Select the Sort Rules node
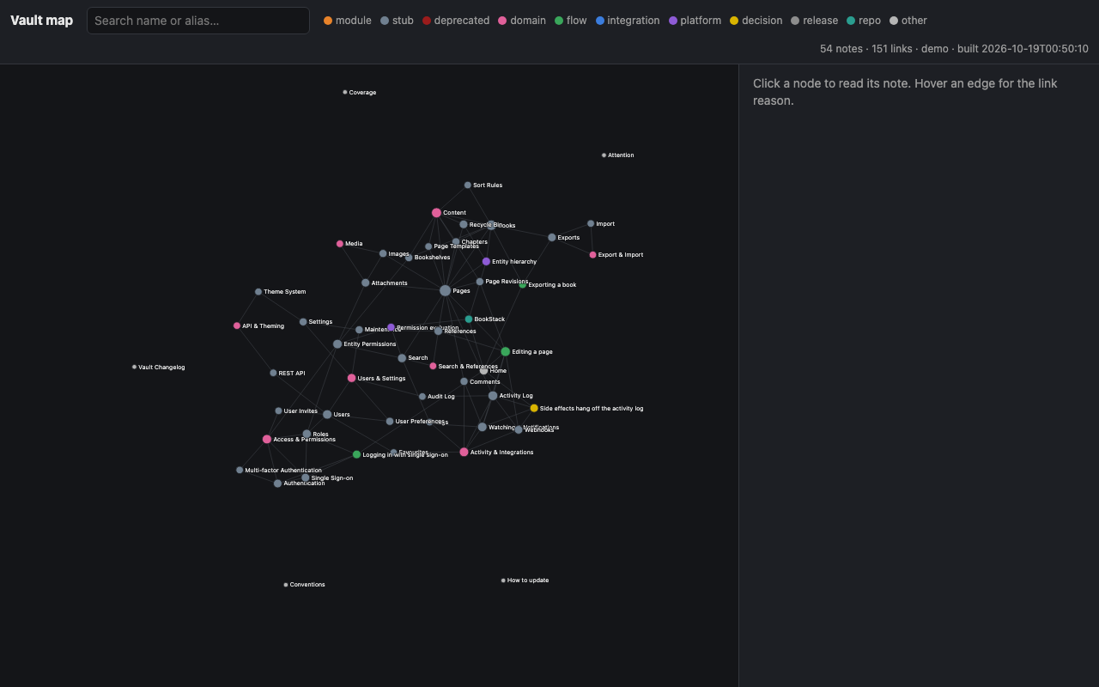The height and width of the screenshot is (687, 1099). tap(468, 185)
